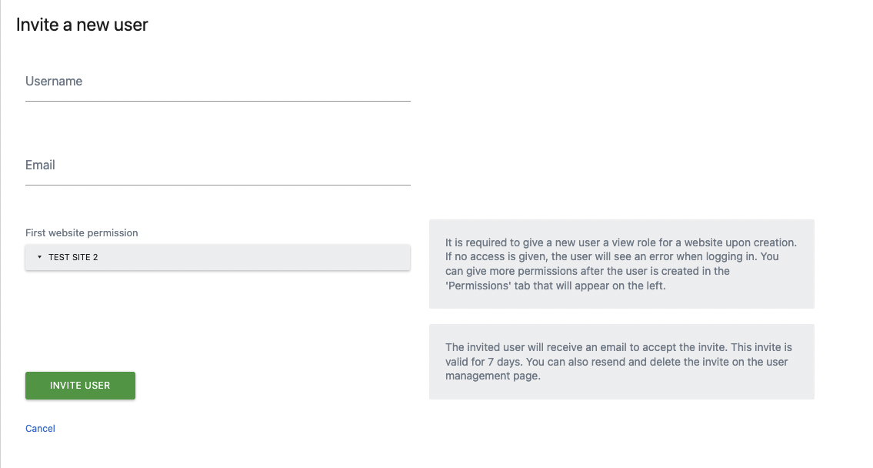Open the First website permission dropdown

coord(218,256)
